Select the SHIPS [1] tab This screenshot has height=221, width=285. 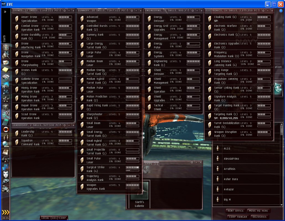pos(151,164)
